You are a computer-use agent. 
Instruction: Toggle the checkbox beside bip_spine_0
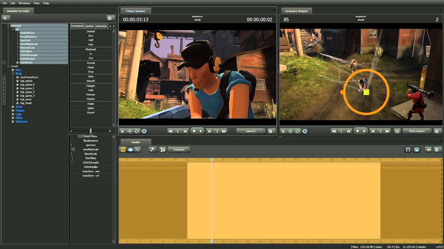point(4,85)
